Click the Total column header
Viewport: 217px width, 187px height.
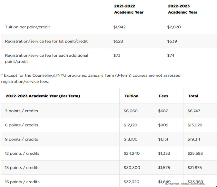(x=193, y=96)
